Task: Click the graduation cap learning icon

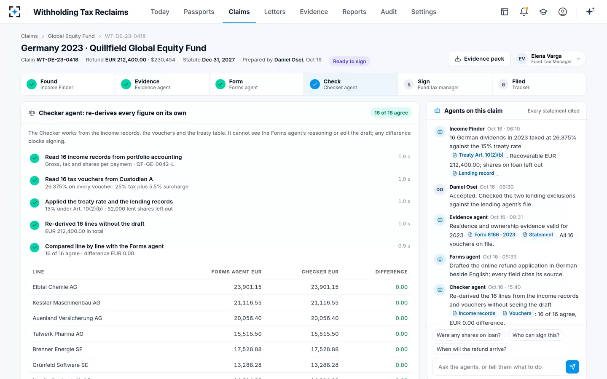Action: click(x=543, y=12)
